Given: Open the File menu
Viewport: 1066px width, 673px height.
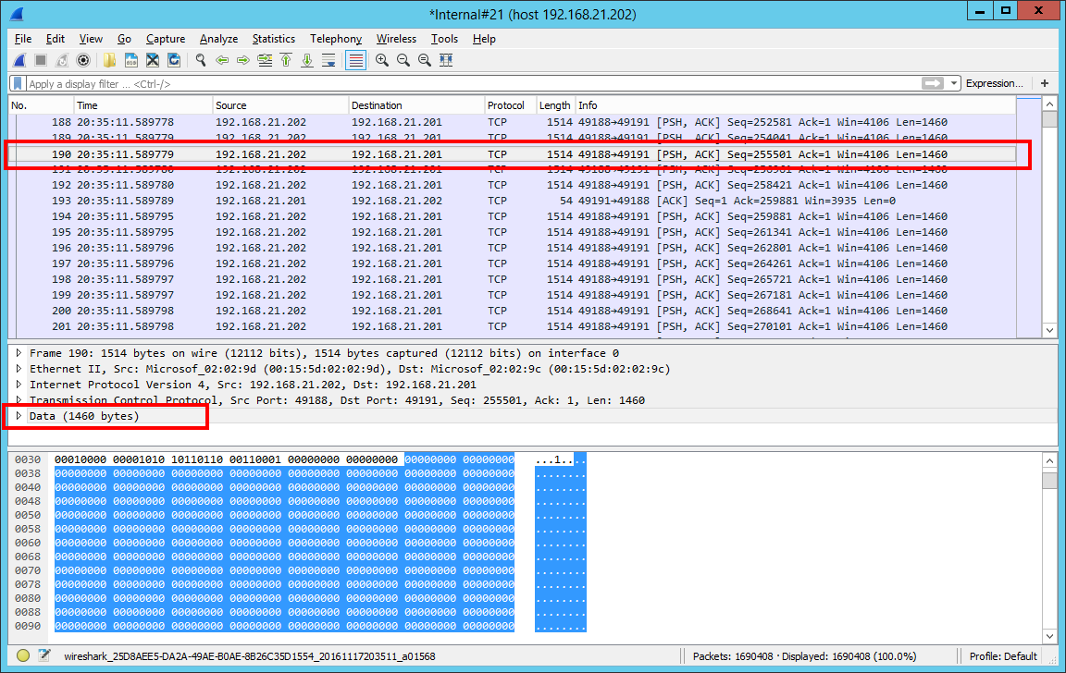Looking at the screenshot, I should pyautogui.click(x=23, y=39).
